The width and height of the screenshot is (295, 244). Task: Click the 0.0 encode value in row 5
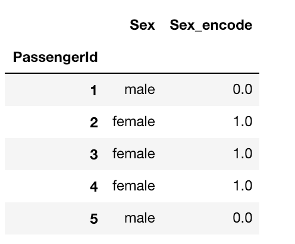point(243,218)
